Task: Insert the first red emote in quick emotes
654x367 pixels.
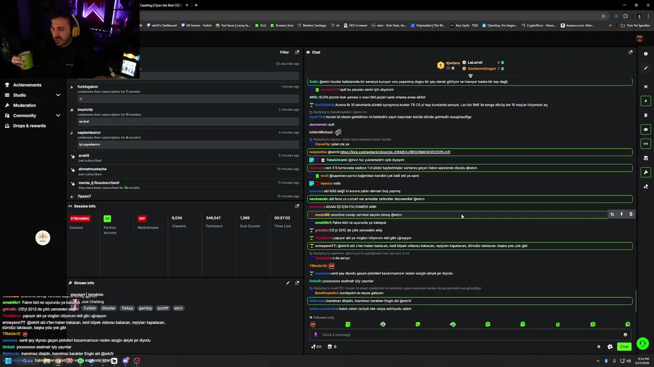Action: (313, 324)
